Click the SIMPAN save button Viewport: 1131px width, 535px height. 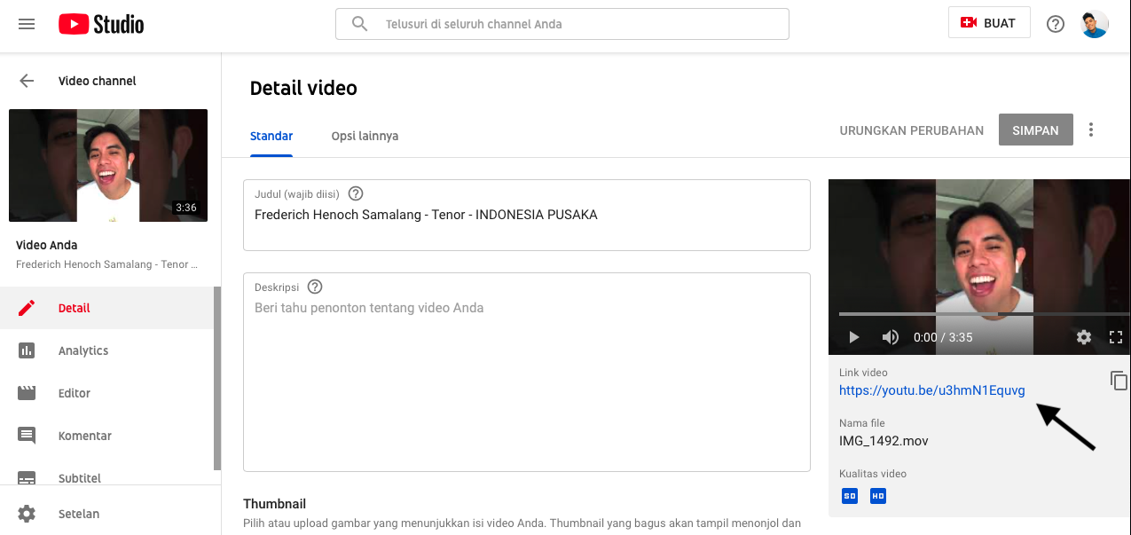point(1035,130)
